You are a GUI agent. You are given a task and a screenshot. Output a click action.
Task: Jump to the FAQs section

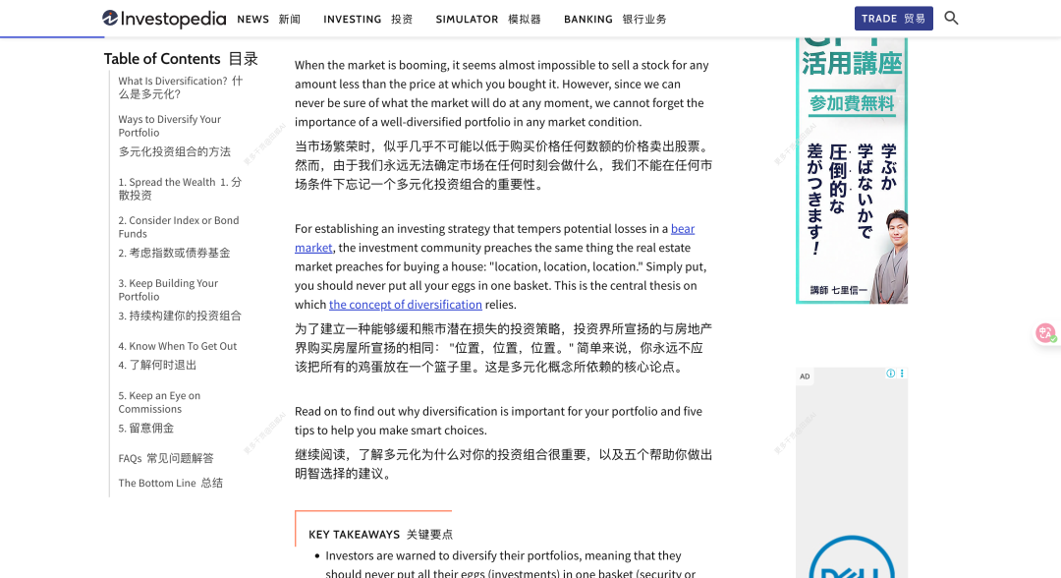166,458
